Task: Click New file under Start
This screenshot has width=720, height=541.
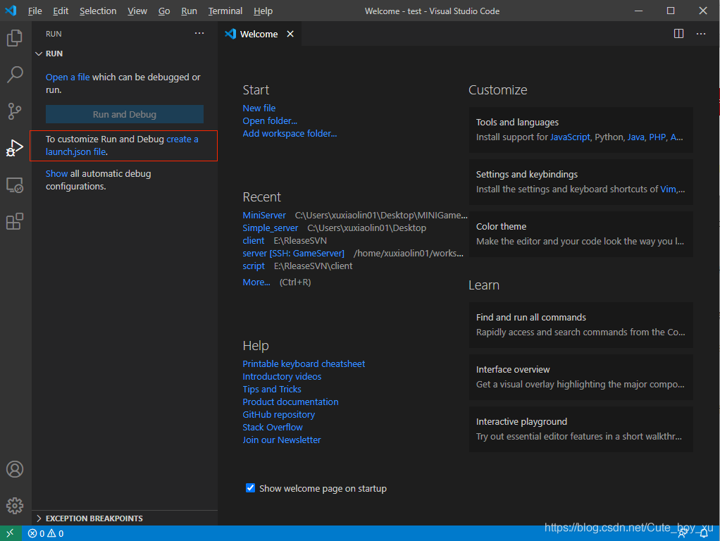Action: [x=259, y=108]
